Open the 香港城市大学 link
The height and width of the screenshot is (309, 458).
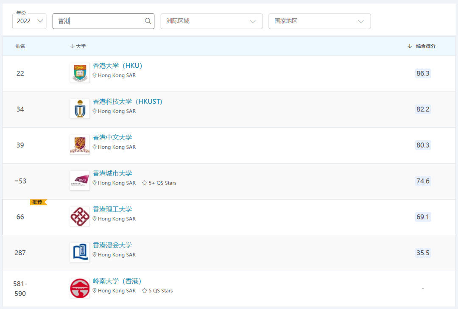click(x=112, y=173)
